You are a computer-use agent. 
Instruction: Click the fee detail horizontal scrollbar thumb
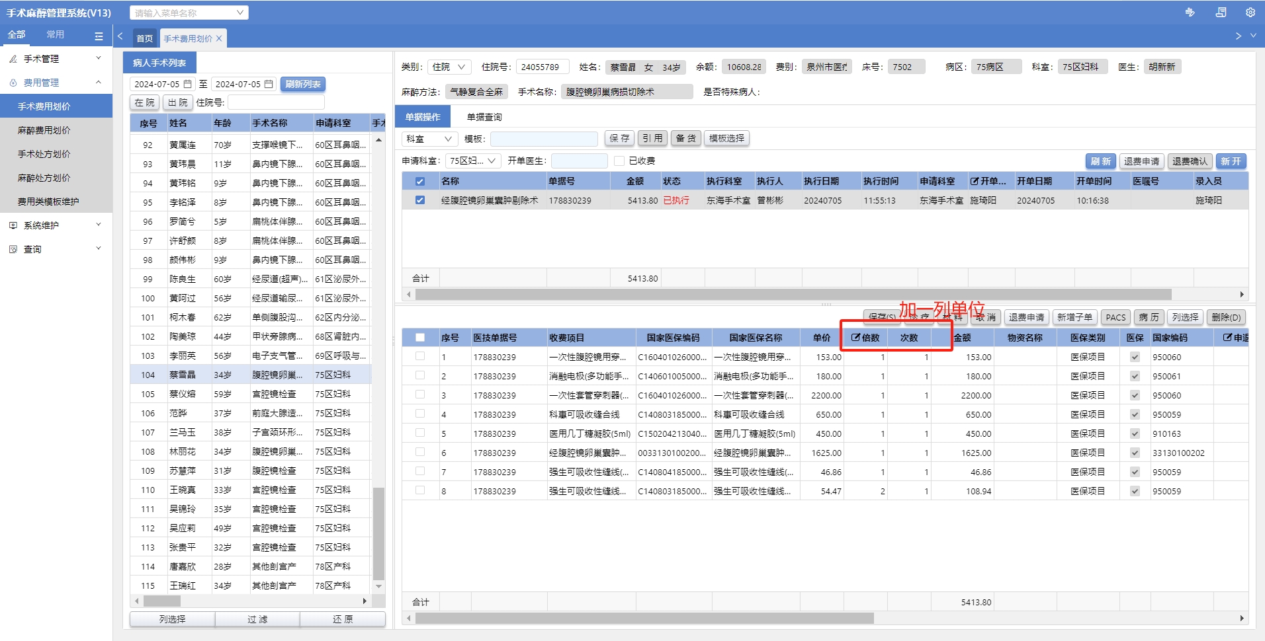pos(644,619)
